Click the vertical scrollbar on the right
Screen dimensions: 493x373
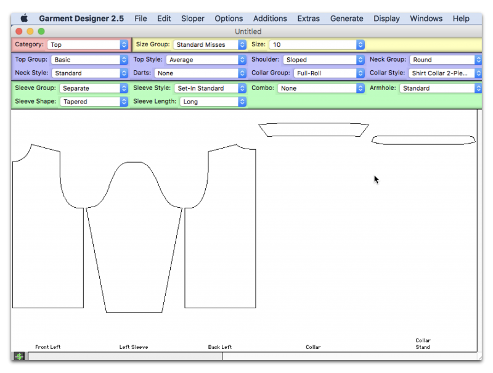coord(479,231)
